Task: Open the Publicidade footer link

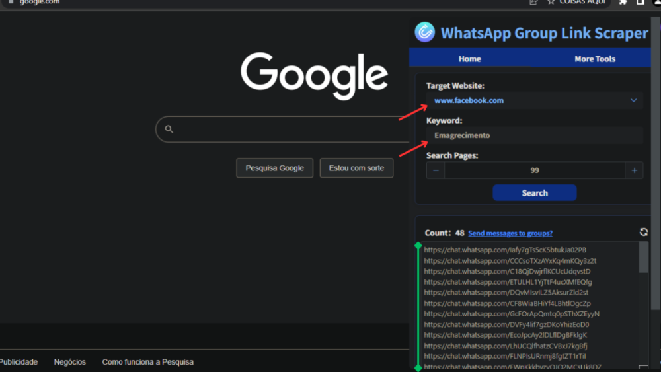Action: pos(19,362)
